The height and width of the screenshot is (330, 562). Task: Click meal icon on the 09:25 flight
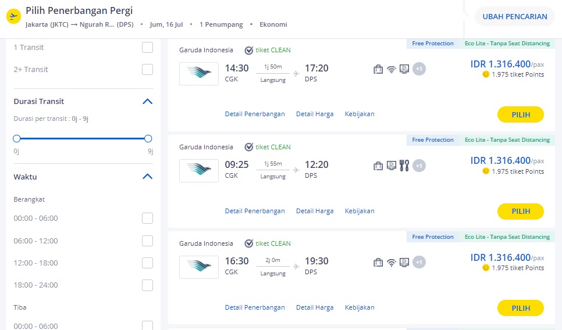(x=404, y=166)
